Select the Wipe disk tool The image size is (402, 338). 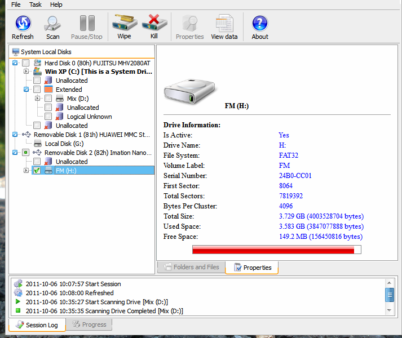tap(125, 23)
